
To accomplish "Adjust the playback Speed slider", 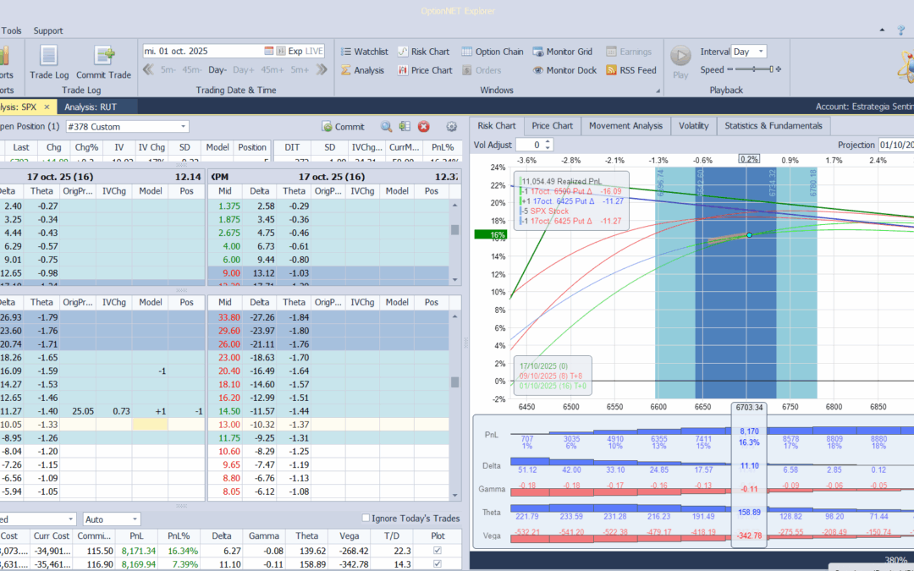I will (754, 70).
